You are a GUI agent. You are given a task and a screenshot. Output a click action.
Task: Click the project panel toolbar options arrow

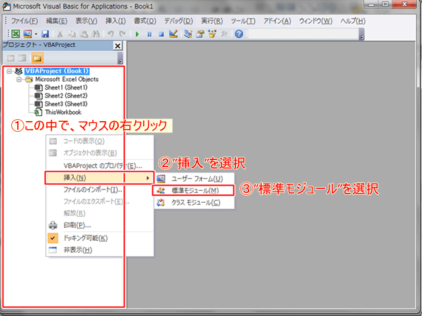pyautogui.click(x=120, y=59)
